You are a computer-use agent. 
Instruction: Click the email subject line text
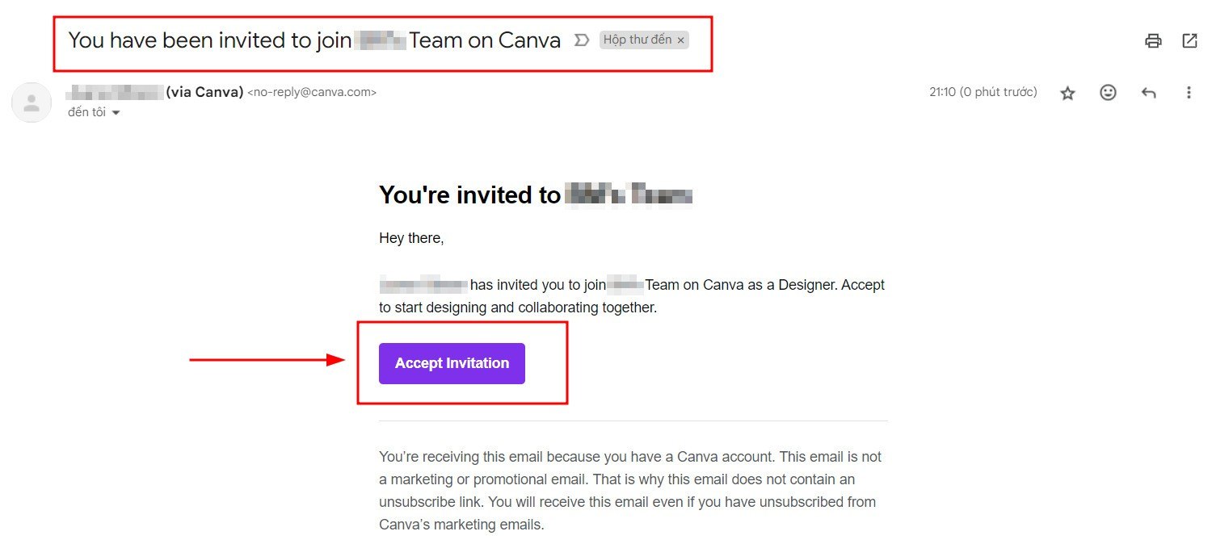click(314, 40)
